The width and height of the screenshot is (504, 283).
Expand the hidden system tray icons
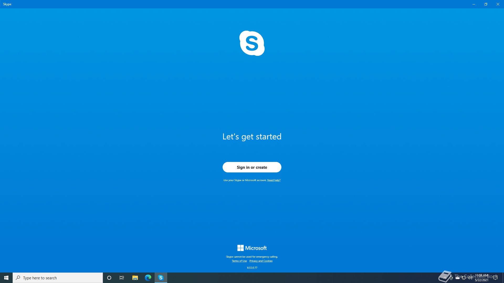tap(445, 278)
